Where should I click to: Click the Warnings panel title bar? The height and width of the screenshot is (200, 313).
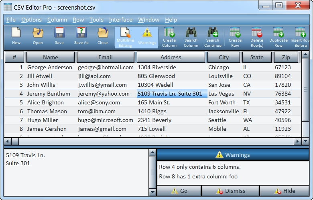coord(233,155)
